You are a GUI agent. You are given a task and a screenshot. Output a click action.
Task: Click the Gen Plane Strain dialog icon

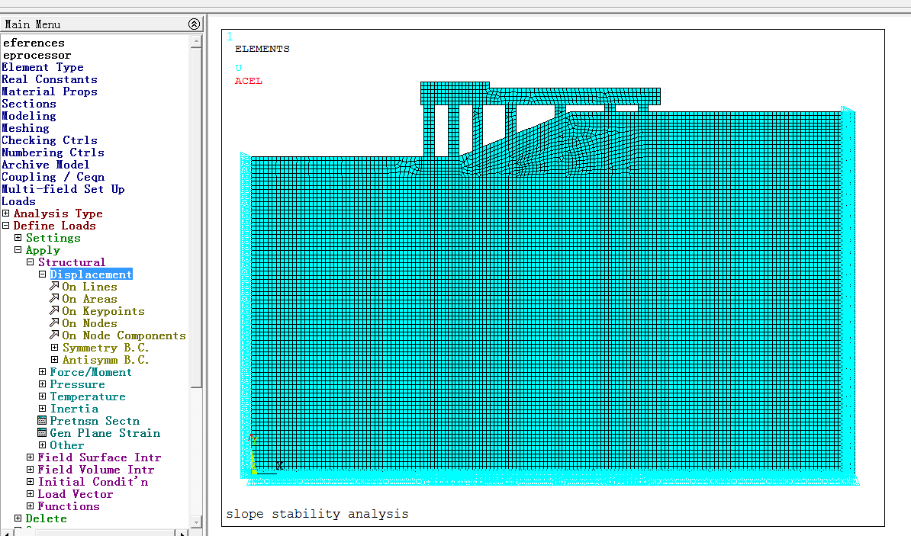43,433
